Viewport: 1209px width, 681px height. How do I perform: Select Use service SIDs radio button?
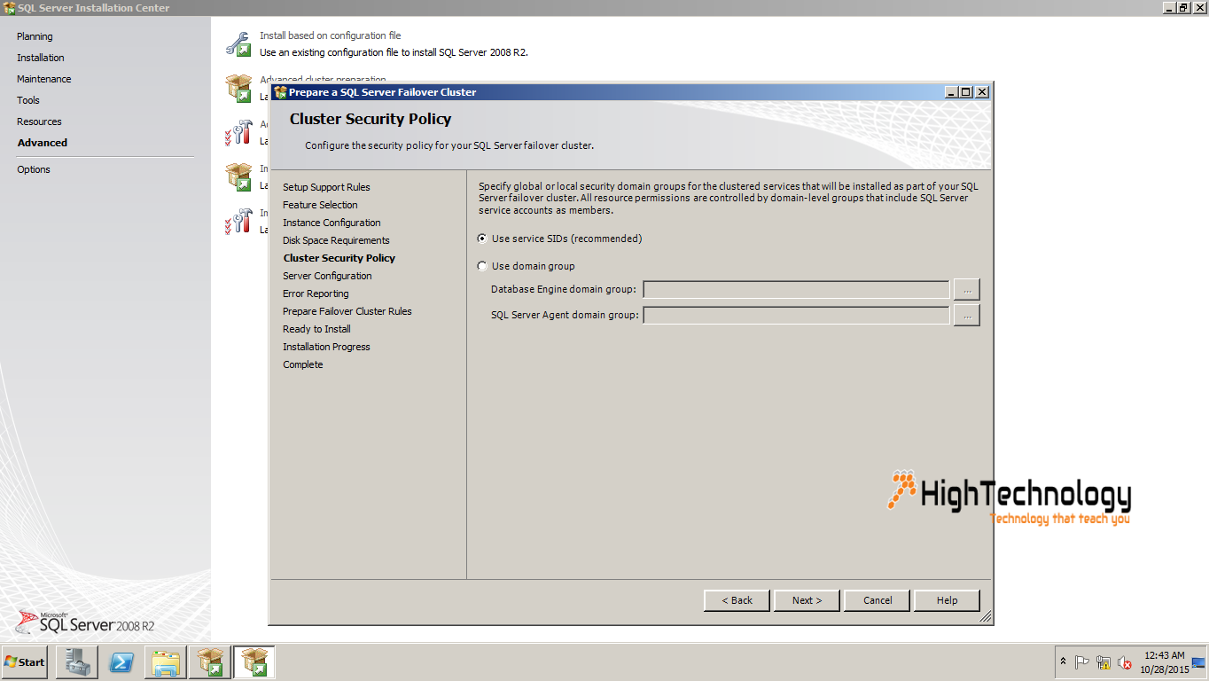tap(482, 239)
